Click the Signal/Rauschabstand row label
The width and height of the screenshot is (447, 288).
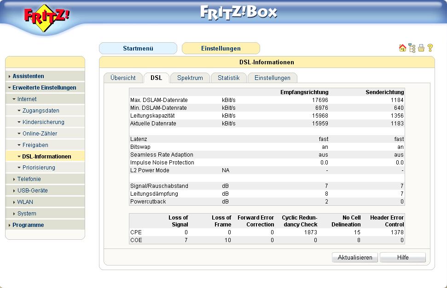(159, 186)
